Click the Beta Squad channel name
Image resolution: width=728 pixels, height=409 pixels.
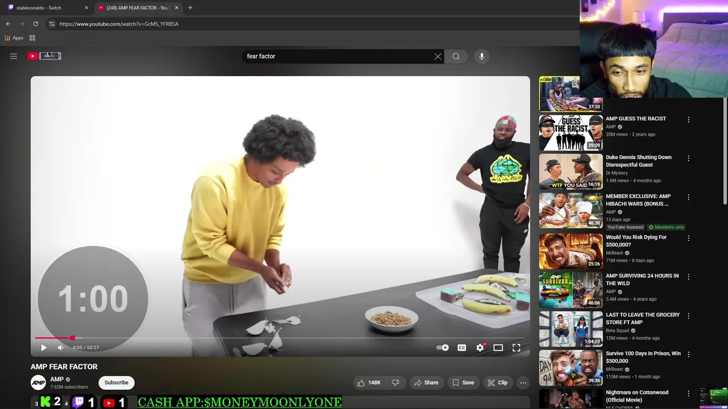pos(618,330)
